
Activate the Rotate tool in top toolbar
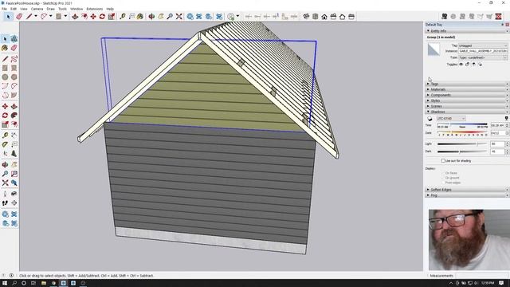(102, 16)
